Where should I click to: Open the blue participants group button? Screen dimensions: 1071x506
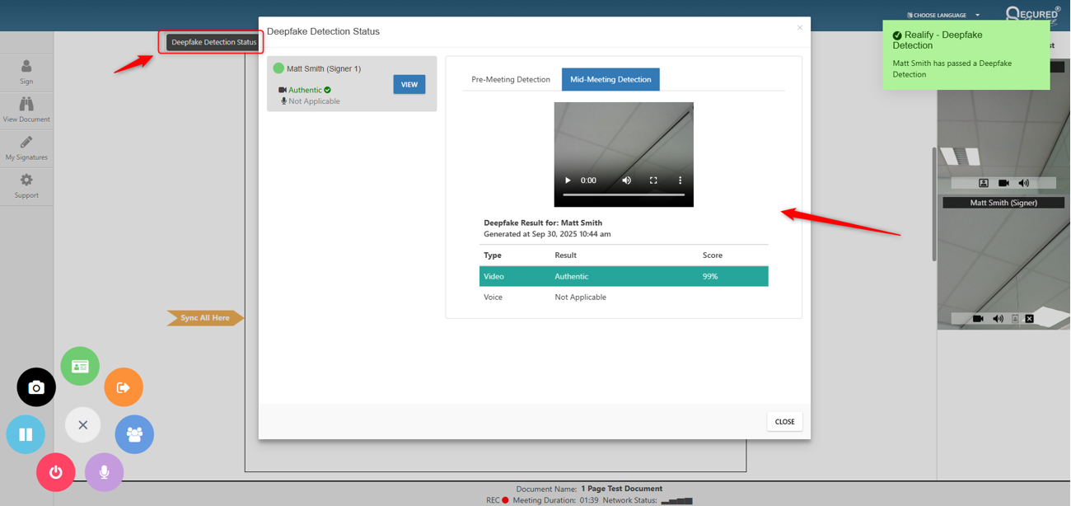click(134, 433)
